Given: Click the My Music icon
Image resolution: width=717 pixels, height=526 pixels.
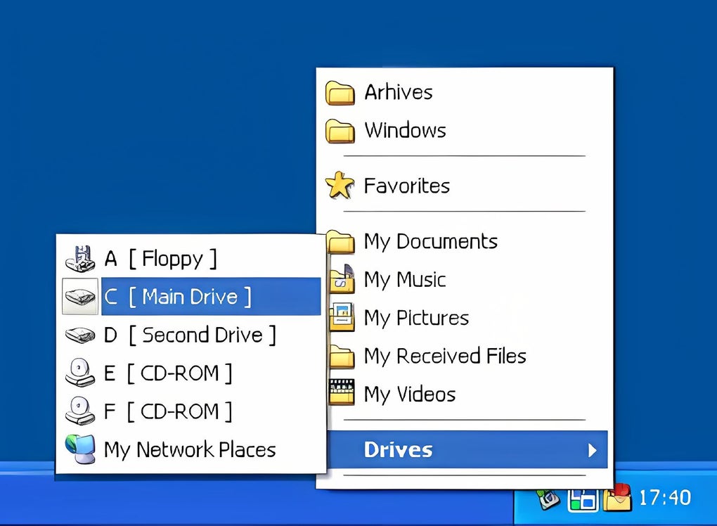Looking at the screenshot, I should coord(342,279).
